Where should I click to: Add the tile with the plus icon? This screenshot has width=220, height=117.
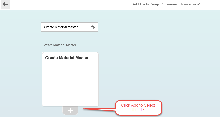70,110
